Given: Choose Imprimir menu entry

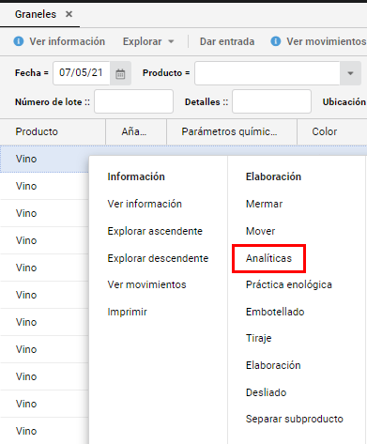Looking at the screenshot, I should (x=127, y=312).
